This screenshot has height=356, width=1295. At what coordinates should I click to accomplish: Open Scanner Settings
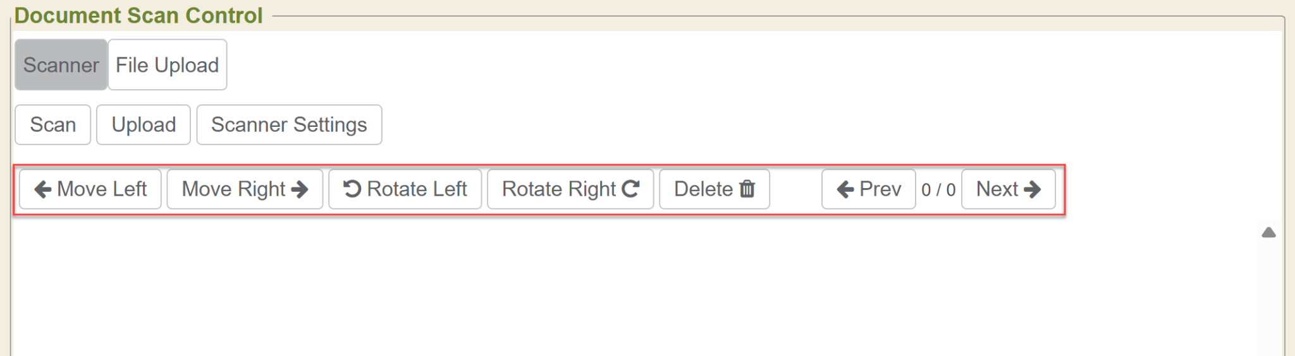tap(289, 125)
